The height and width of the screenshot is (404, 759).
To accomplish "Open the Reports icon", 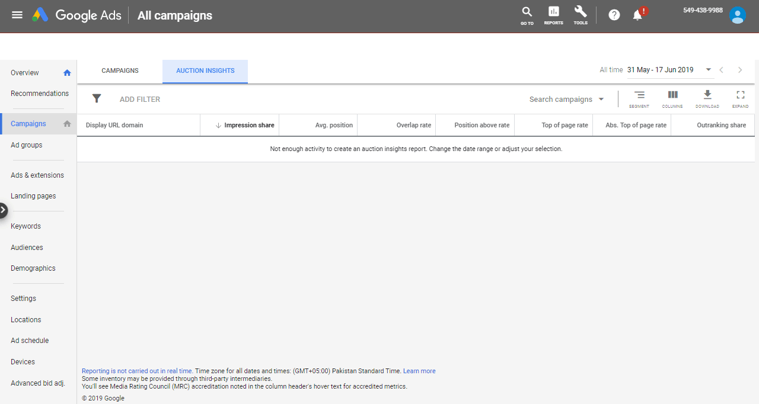I will pyautogui.click(x=553, y=15).
